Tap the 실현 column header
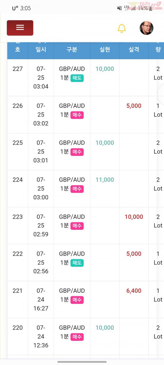Viewport: 164px width, 365px height. coord(105,49)
